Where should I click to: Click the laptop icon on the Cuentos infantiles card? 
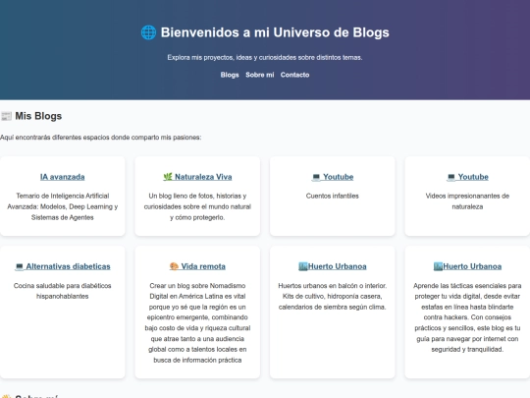[316, 177]
